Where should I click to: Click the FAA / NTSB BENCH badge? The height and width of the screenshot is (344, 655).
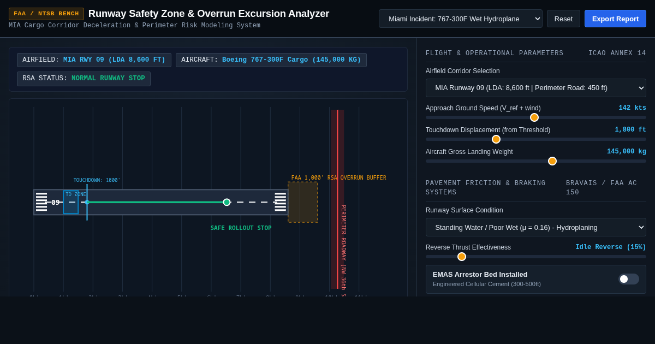click(x=46, y=14)
